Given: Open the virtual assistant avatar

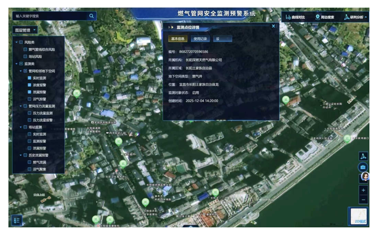Looking at the screenshot, I should (365, 177).
